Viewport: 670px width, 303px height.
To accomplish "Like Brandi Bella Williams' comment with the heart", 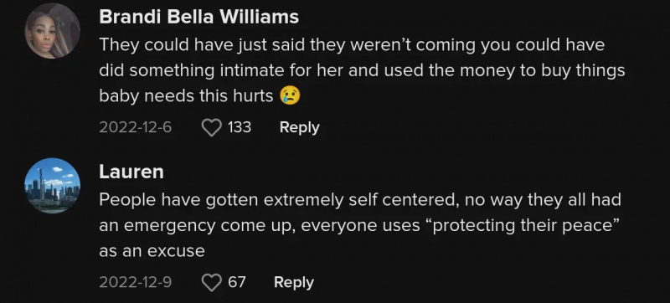I will [212, 127].
